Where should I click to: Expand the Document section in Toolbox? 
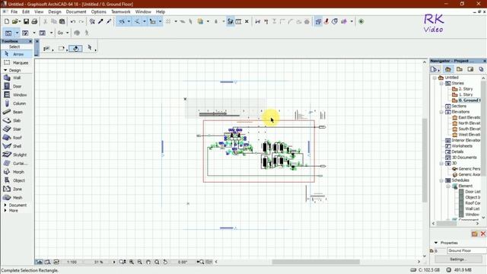coord(5,205)
